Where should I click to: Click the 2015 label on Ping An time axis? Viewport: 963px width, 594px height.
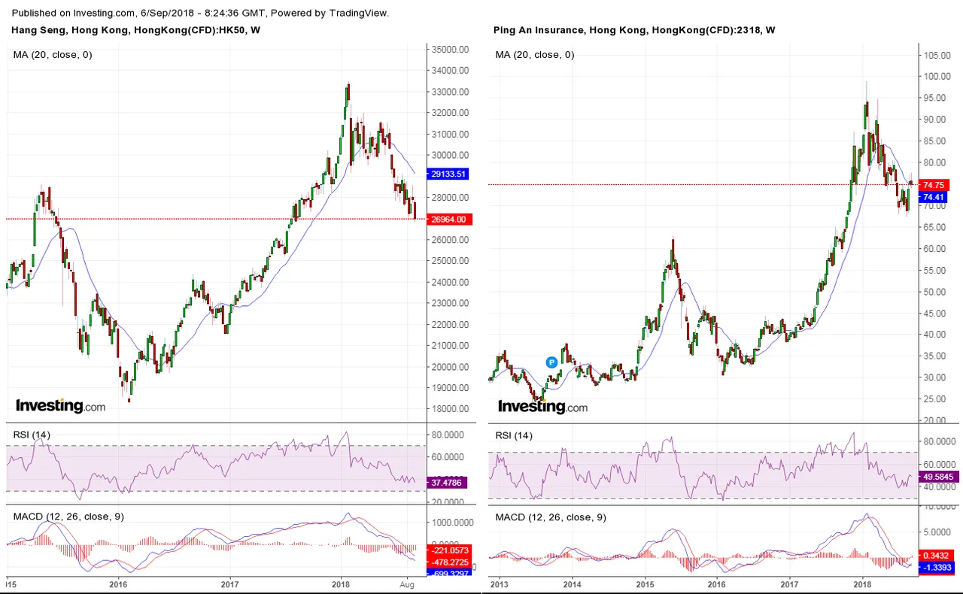[645, 583]
